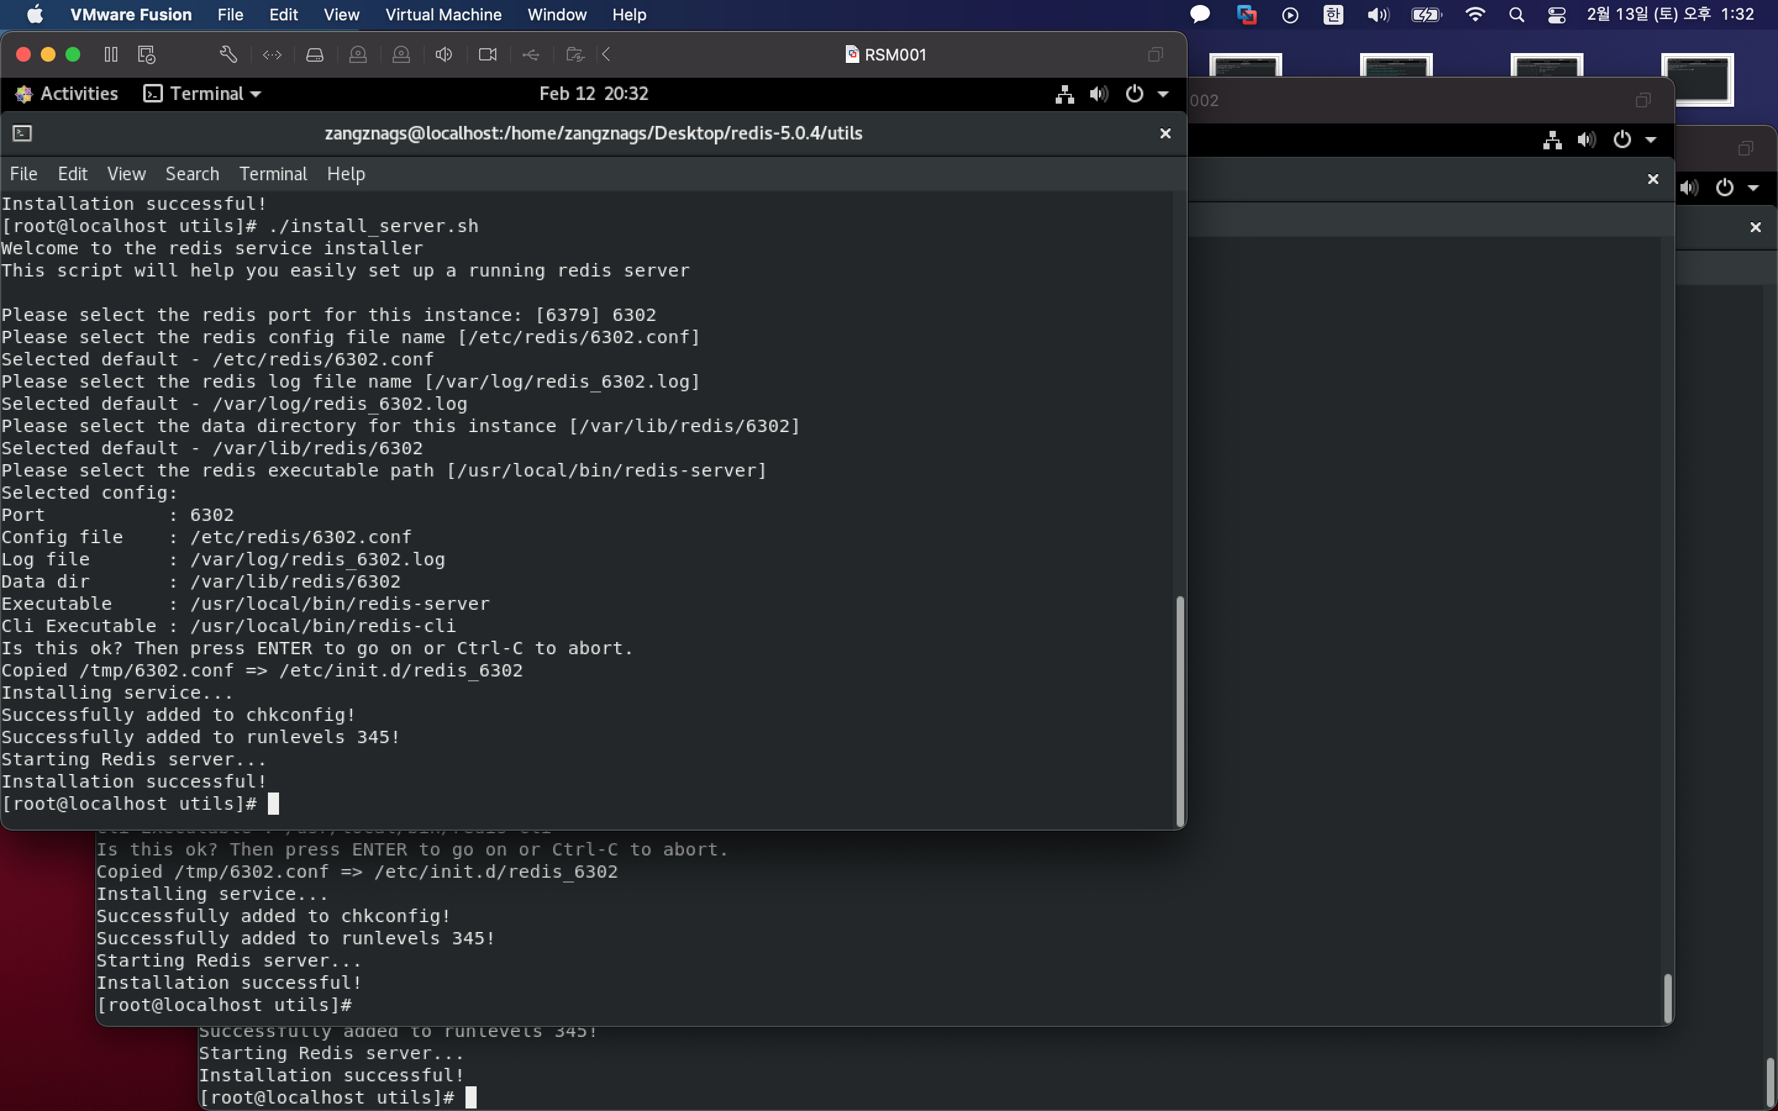The image size is (1778, 1111).
Task: Click the shared folders toolbar icon
Action: (x=575, y=54)
